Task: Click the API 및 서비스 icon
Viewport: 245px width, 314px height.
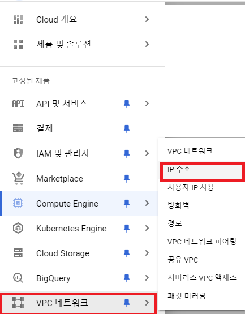Action: click(x=18, y=104)
